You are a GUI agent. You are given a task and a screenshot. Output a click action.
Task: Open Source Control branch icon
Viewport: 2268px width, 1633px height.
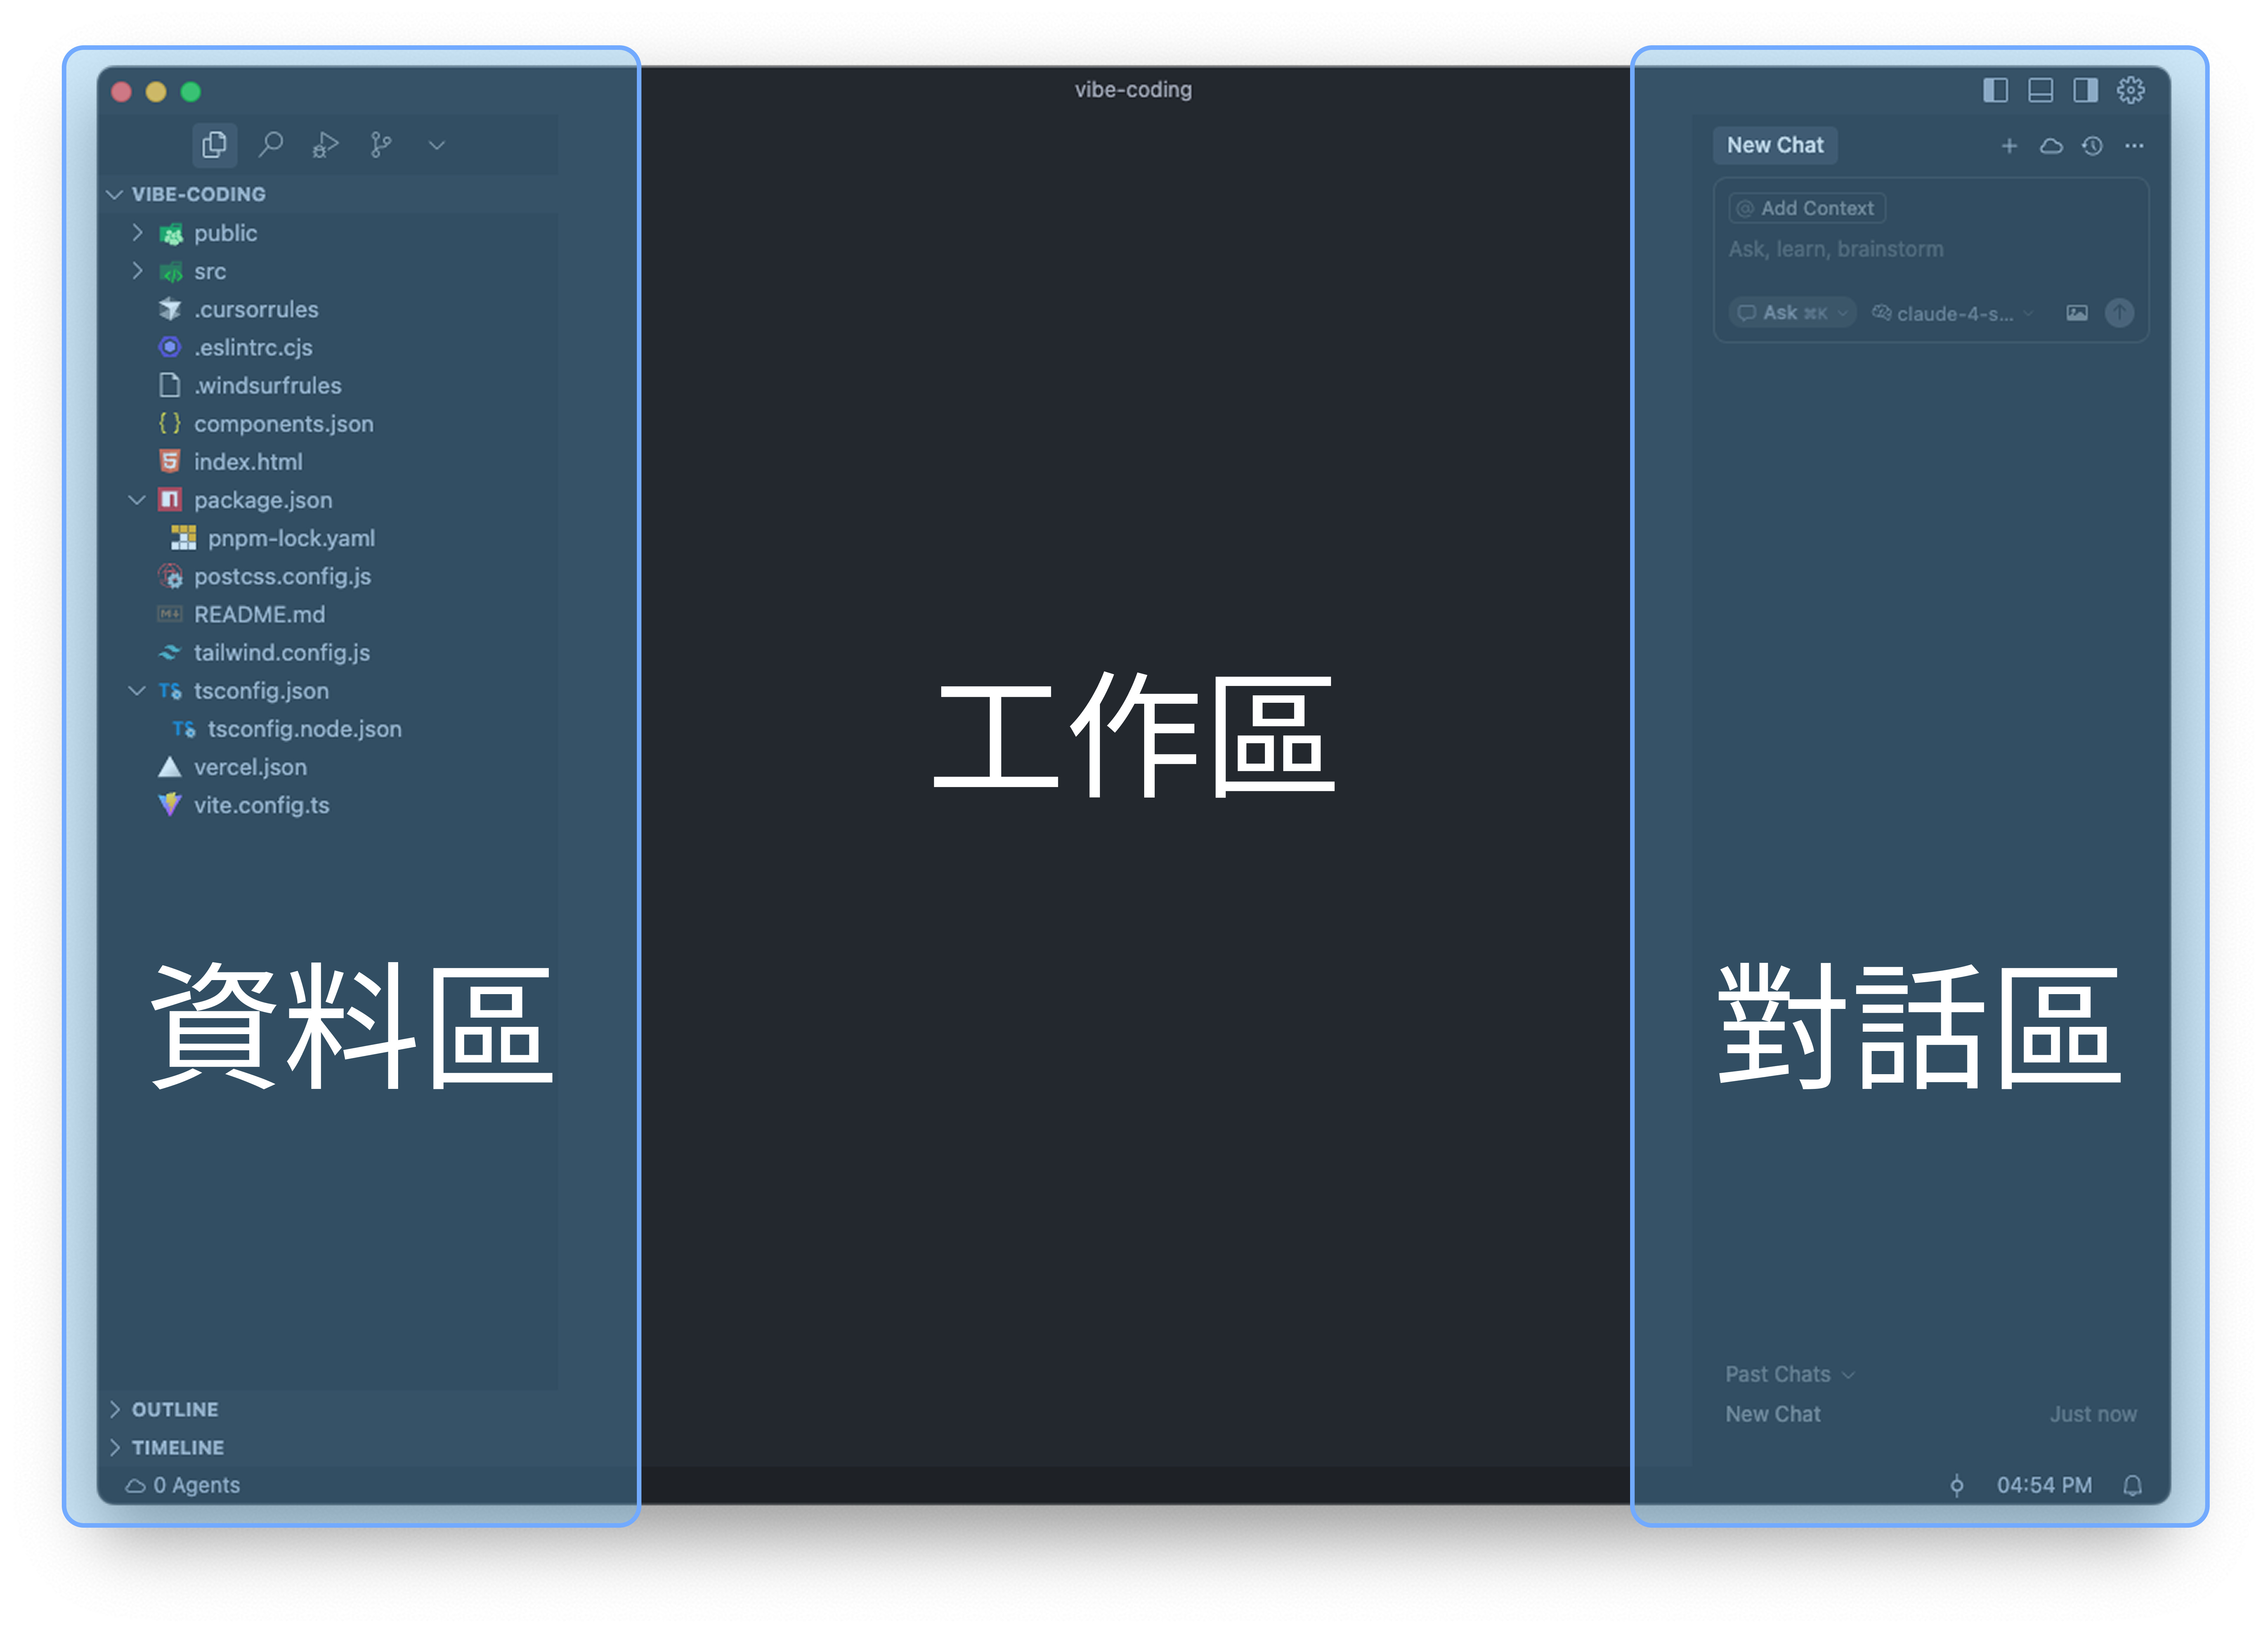click(381, 145)
